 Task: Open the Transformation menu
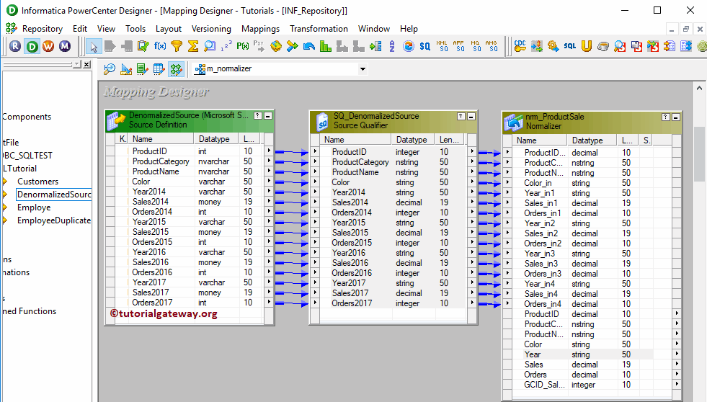pos(319,29)
